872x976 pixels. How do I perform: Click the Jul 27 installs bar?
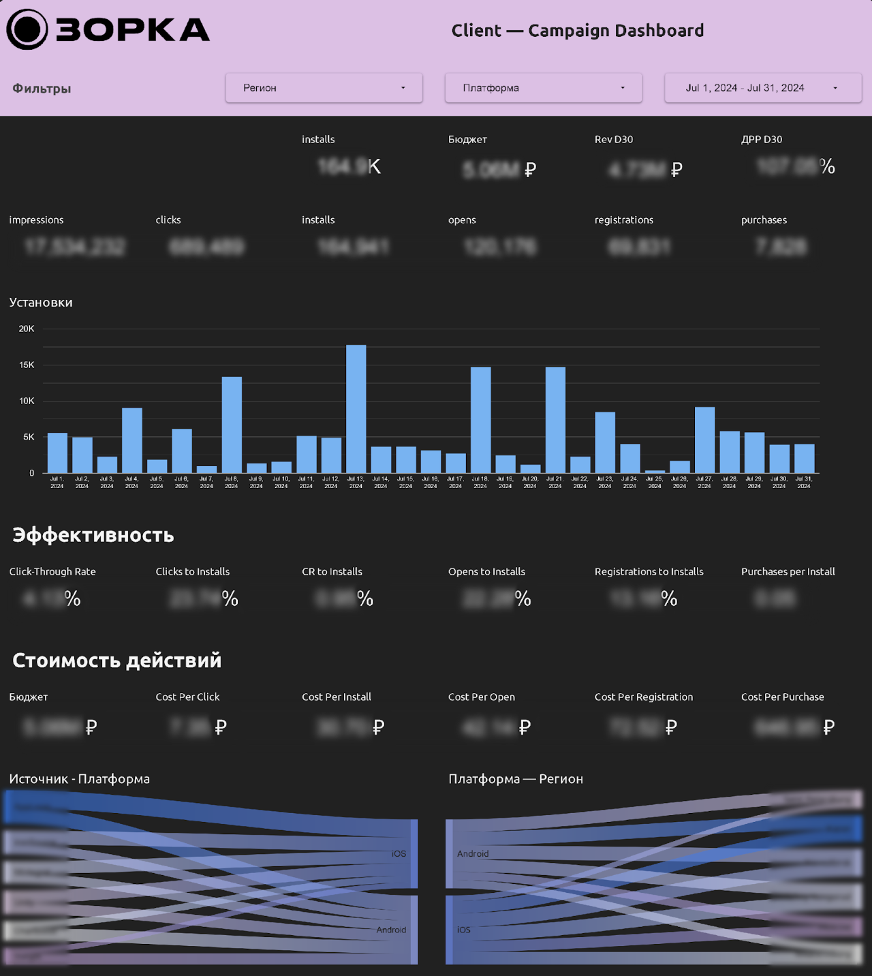(x=704, y=440)
